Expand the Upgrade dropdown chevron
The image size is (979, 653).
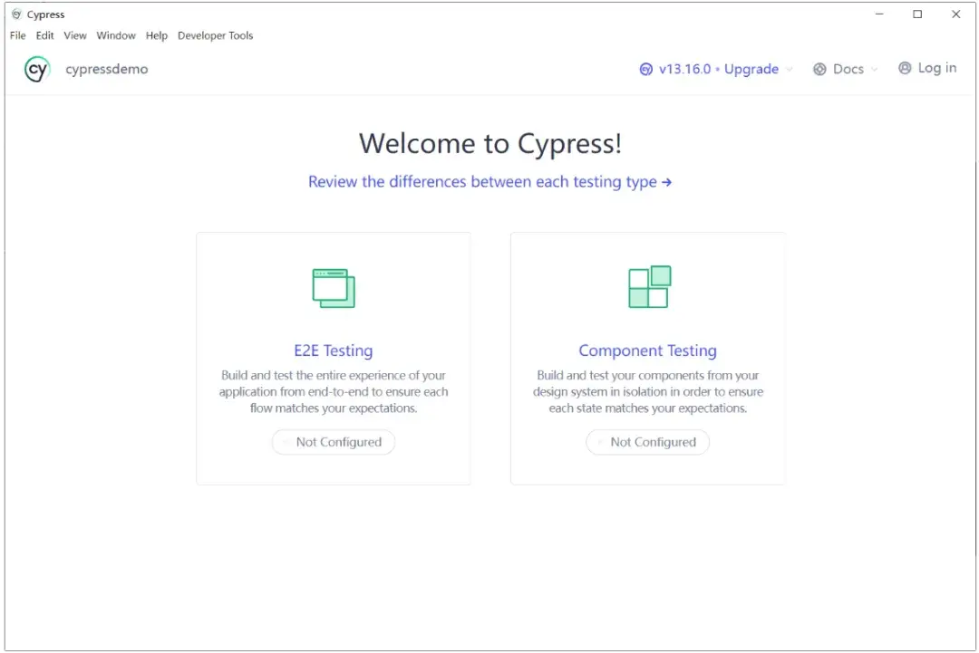pyautogui.click(x=788, y=70)
